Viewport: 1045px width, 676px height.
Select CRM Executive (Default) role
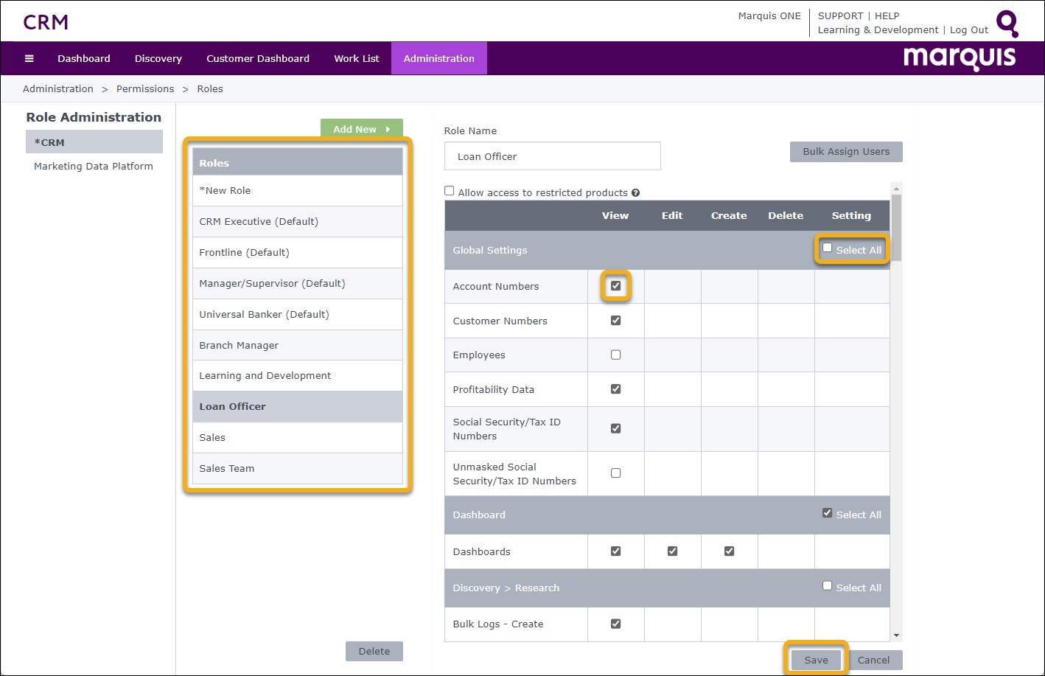(x=298, y=221)
